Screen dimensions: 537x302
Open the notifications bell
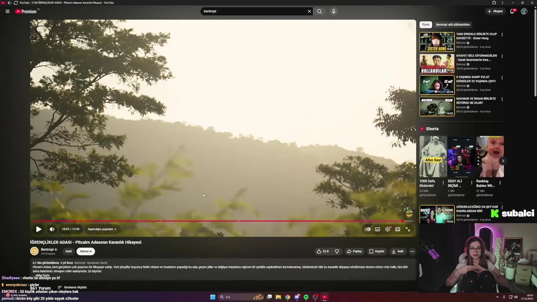[512, 11]
